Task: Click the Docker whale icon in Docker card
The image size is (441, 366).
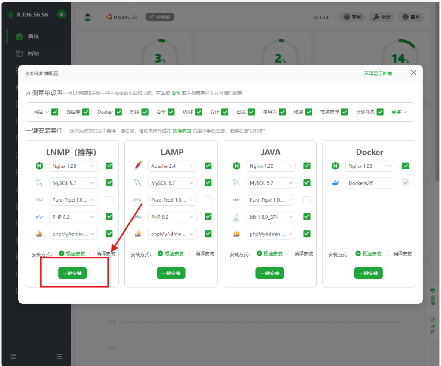Action: 335,183
